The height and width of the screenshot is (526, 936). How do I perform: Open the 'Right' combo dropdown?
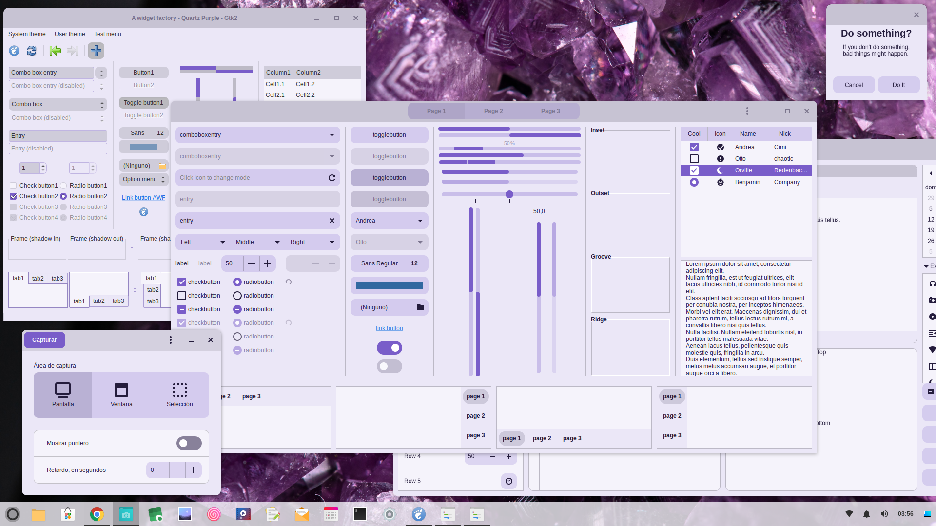tap(312, 242)
